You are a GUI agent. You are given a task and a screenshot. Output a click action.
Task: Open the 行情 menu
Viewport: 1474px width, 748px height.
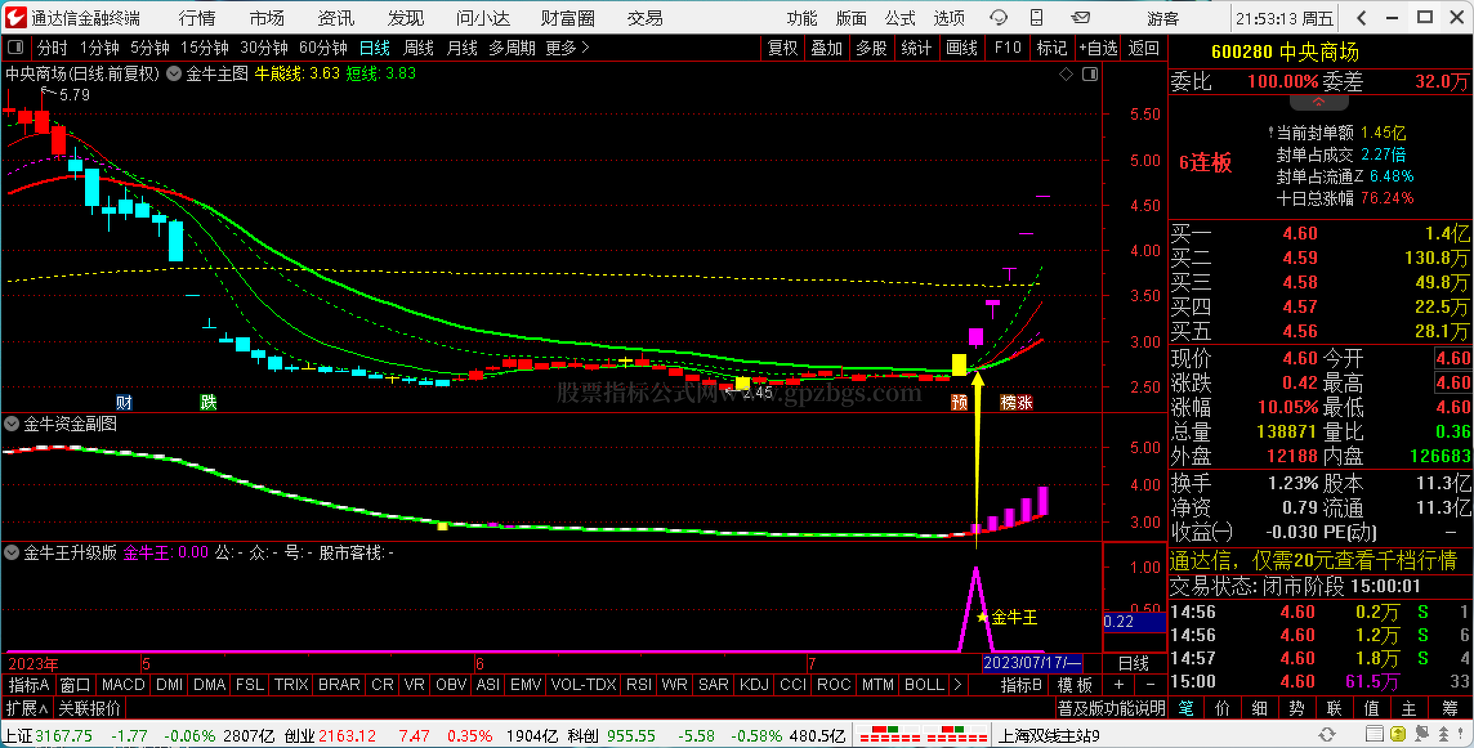click(197, 18)
